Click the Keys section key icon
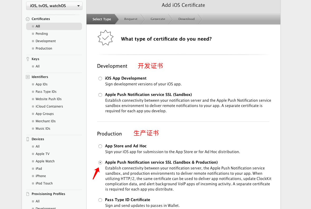 [28, 59]
